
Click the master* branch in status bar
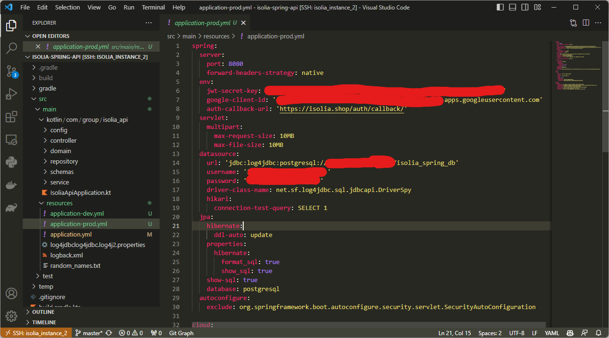click(89, 333)
